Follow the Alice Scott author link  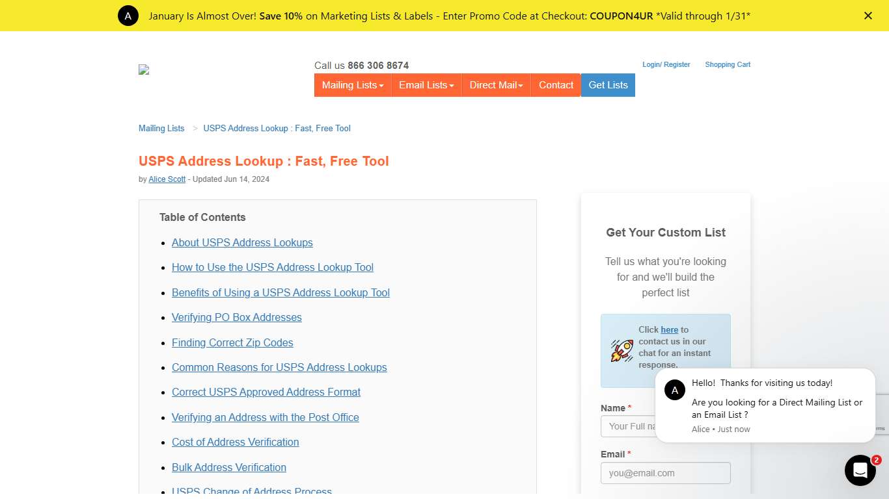pos(167,179)
